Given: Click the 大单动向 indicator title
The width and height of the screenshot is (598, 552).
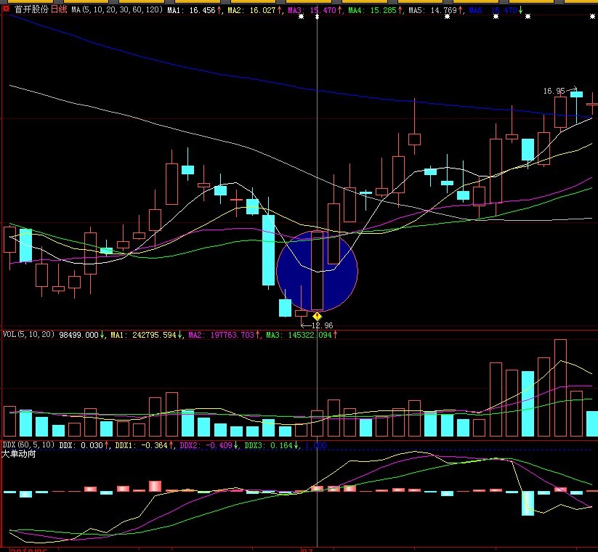Looking at the screenshot, I should (18, 454).
